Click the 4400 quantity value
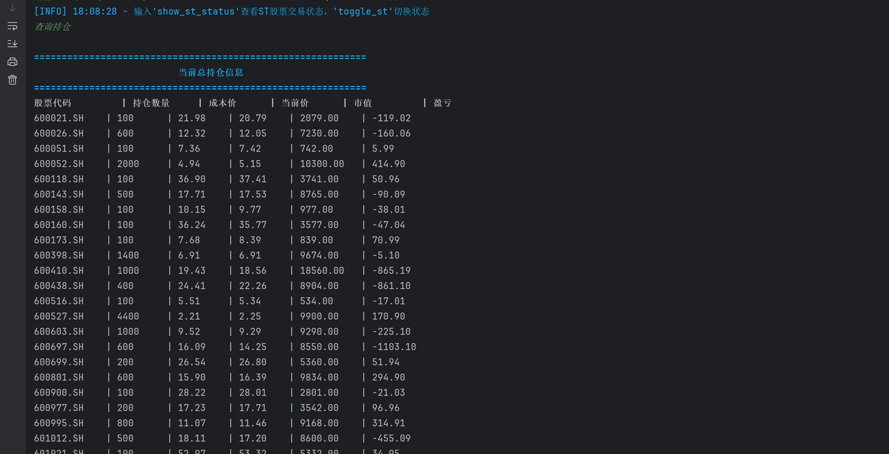Image resolution: width=889 pixels, height=454 pixels. pyautogui.click(x=128, y=316)
